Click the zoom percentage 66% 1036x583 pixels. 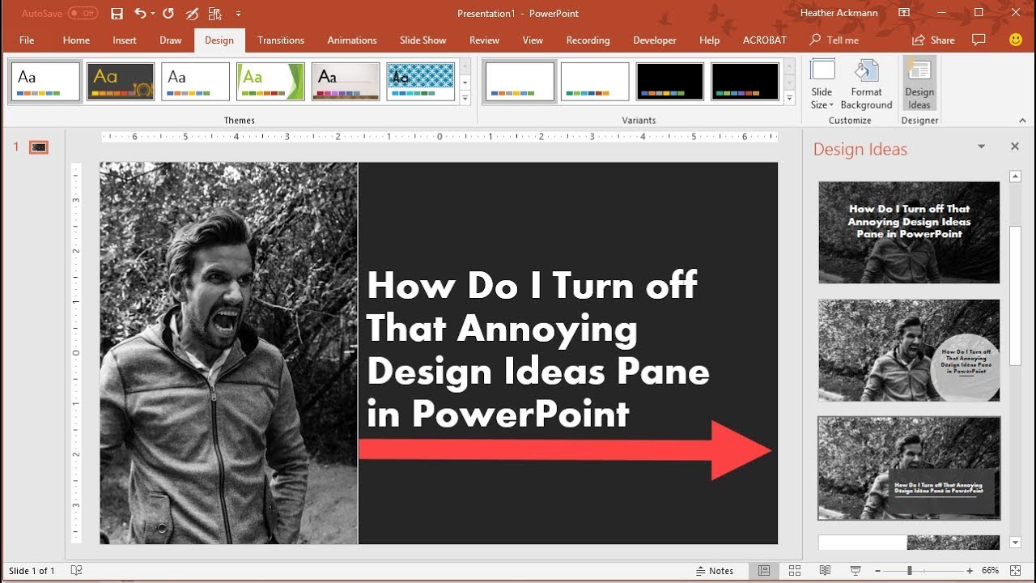coord(991,571)
